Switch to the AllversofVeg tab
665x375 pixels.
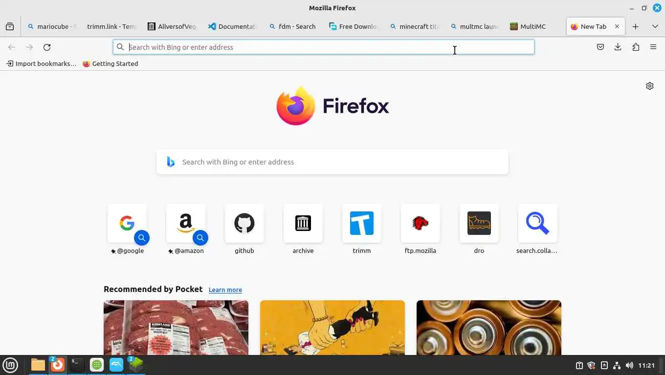(172, 27)
